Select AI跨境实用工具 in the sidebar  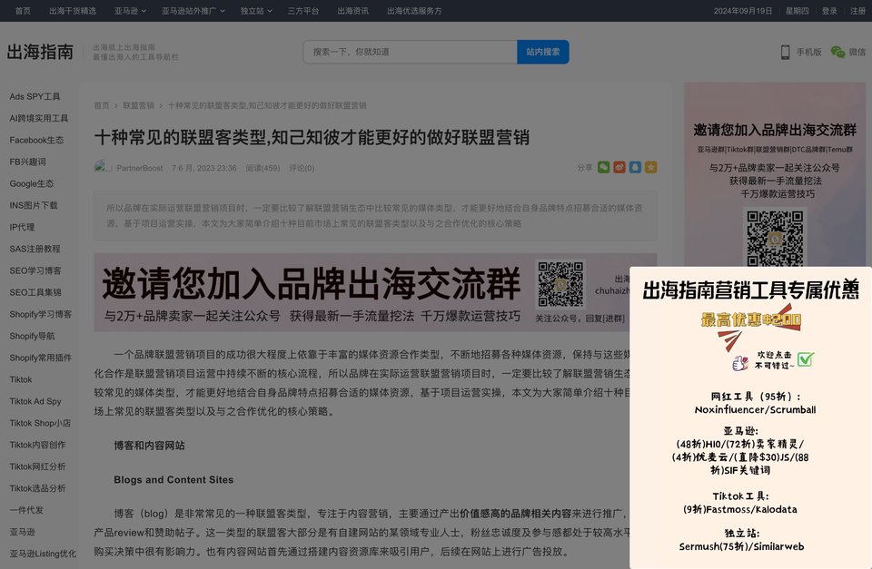39,118
